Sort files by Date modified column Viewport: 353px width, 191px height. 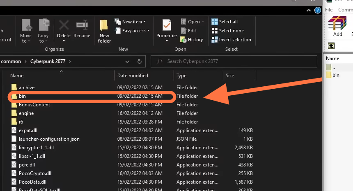pos(133,76)
